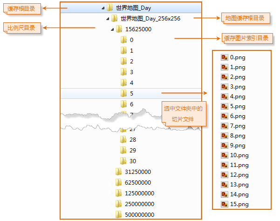Select index folder label 28
This screenshot has height=221, width=280.
point(133,140)
